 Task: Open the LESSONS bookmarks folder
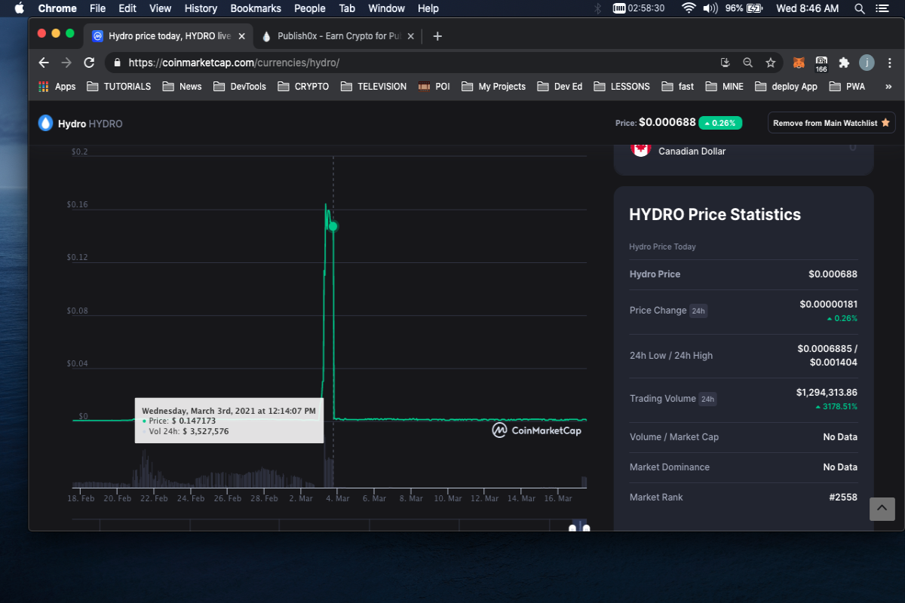(621, 86)
